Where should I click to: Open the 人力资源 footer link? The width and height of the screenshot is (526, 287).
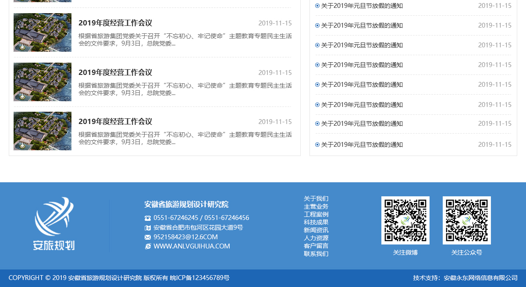(x=316, y=238)
